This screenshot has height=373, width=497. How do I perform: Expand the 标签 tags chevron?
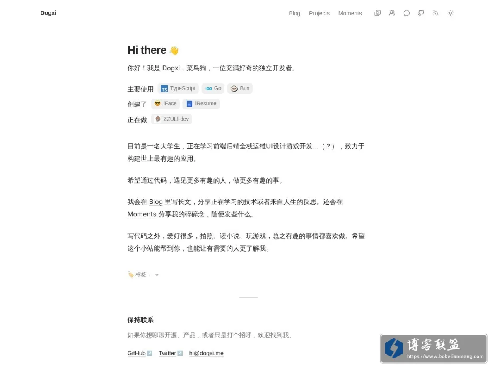point(157,274)
